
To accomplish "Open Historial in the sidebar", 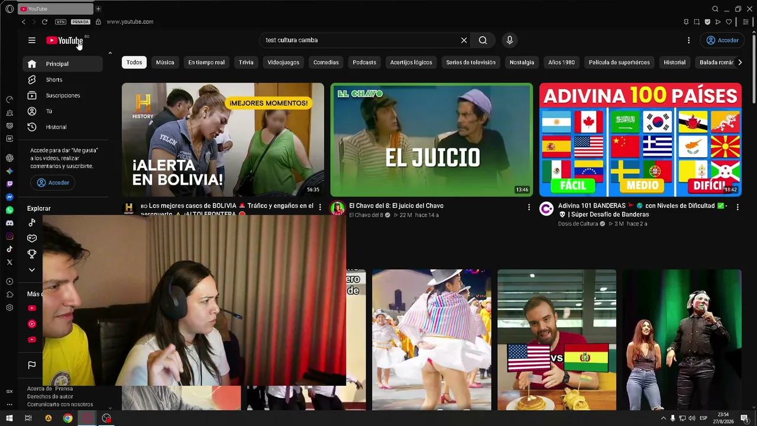I will (x=63, y=127).
